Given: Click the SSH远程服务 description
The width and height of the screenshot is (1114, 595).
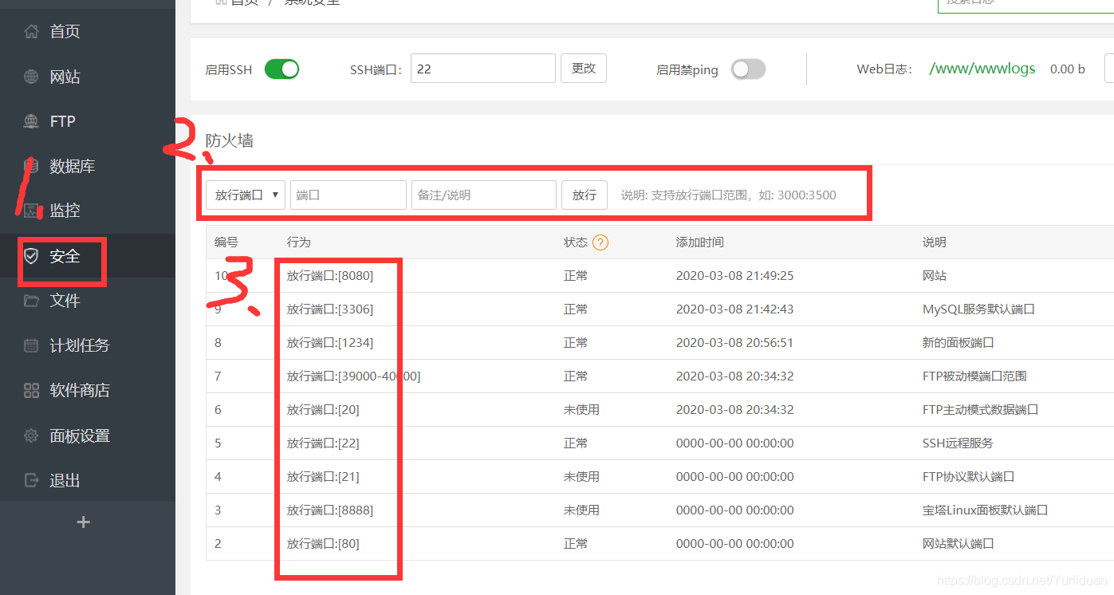Looking at the screenshot, I should point(958,443).
